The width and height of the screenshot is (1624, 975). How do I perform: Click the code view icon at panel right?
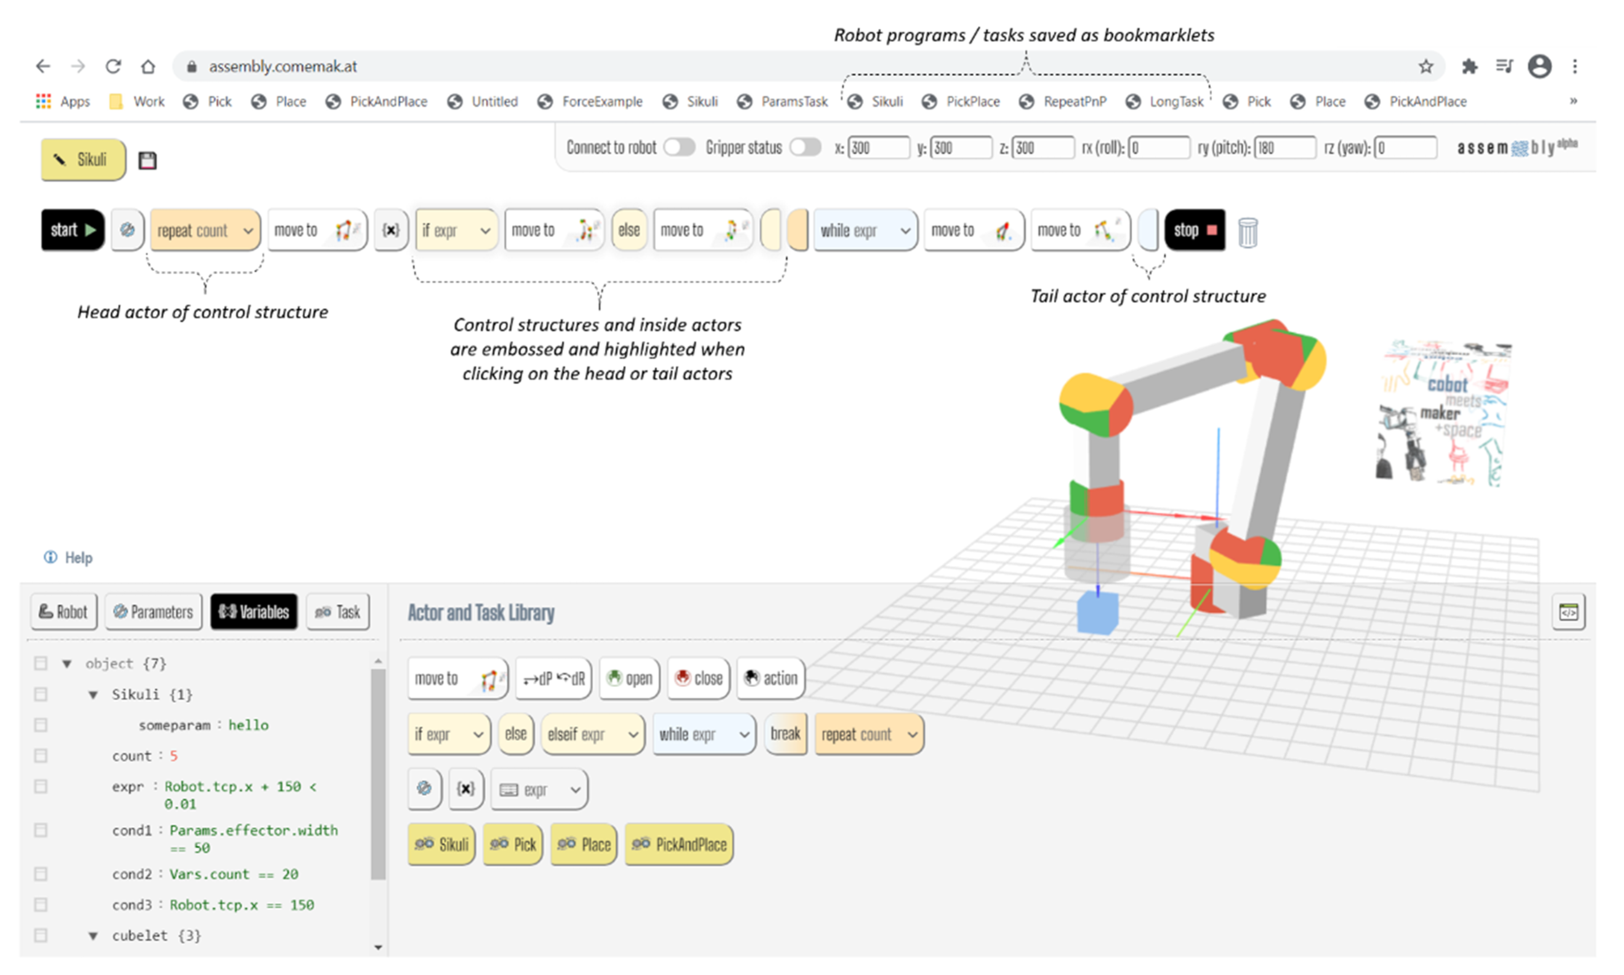tap(1568, 612)
